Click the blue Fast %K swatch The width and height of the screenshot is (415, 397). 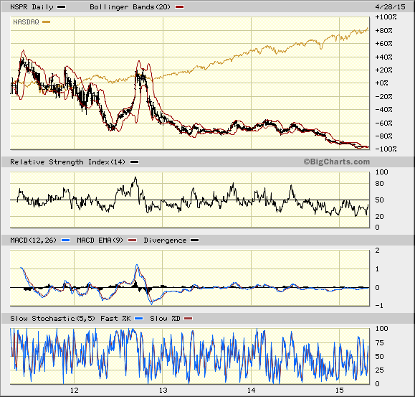point(139,319)
